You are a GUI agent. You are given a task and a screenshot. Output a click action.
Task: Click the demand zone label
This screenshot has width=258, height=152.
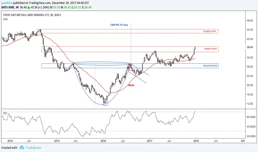coord(210,65)
